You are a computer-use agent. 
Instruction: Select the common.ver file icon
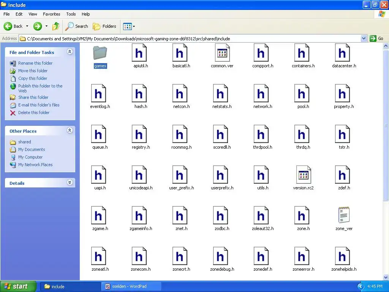[x=222, y=52]
